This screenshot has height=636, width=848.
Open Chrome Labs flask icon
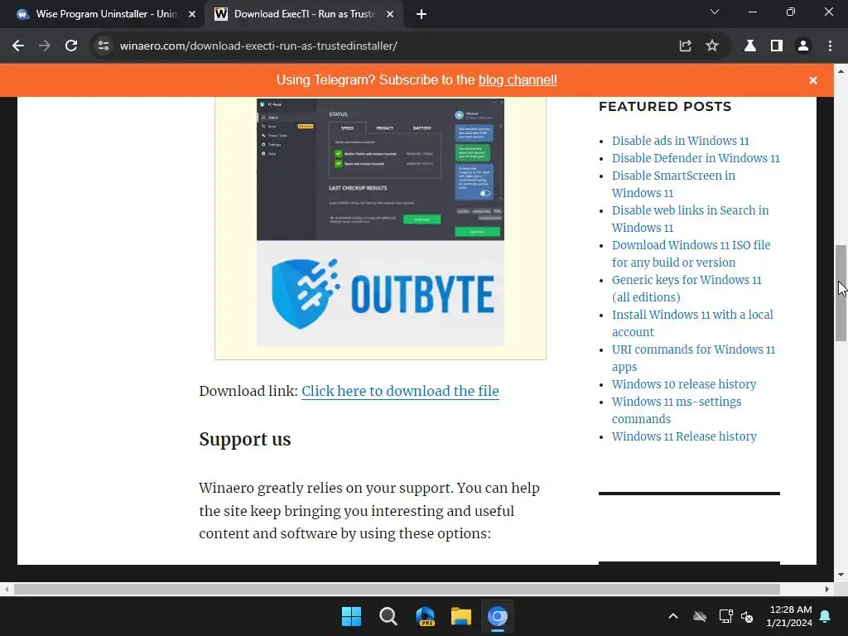(x=750, y=46)
